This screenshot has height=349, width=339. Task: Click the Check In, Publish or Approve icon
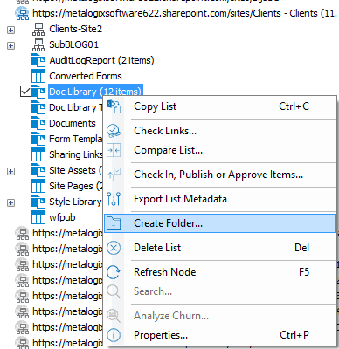coord(114,174)
